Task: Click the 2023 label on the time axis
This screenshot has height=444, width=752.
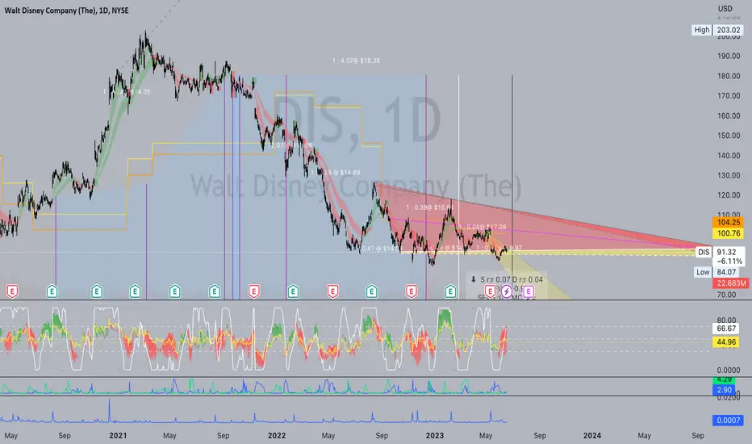Action: (x=435, y=435)
